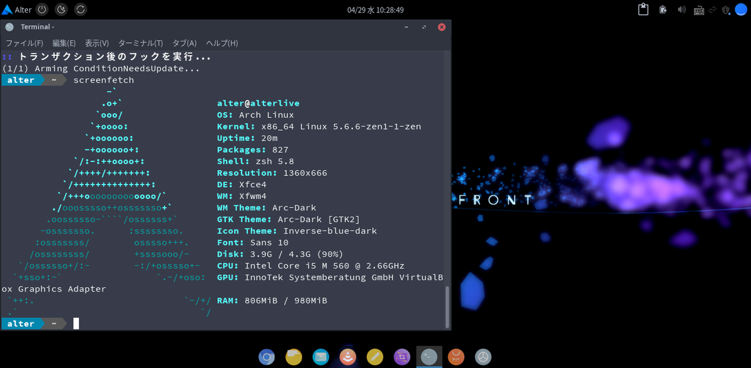
Task: Click the Terminal window menu icon in title bar
Action: (x=9, y=27)
